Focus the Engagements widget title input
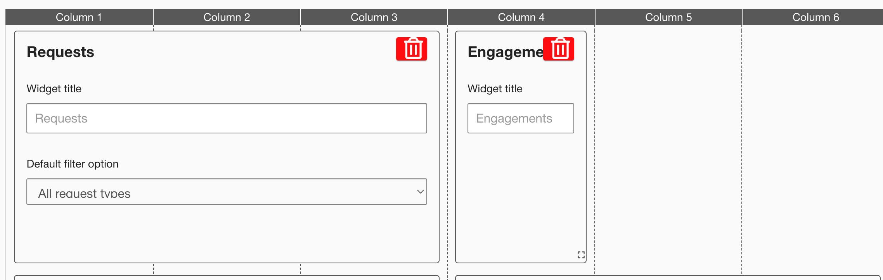Screen dimensions: 883x280 click(521, 118)
